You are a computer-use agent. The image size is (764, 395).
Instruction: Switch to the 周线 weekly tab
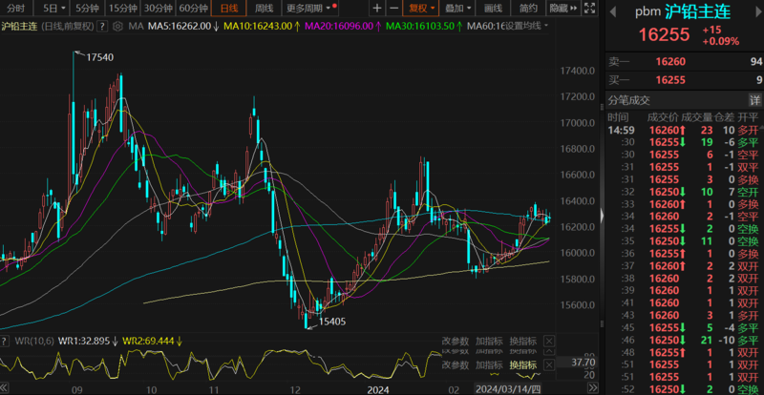click(265, 8)
